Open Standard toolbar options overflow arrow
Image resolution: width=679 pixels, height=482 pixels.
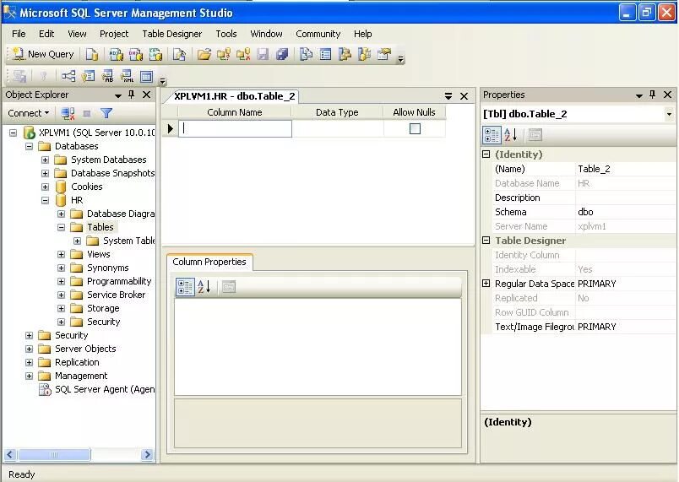click(x=401, y=59)
